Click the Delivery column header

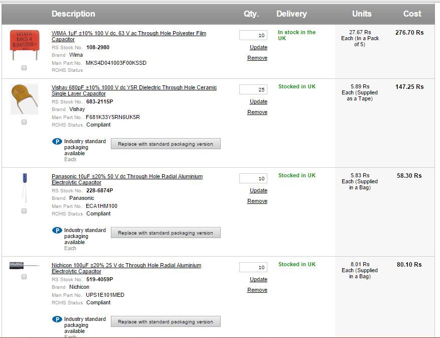click(291, 14)
